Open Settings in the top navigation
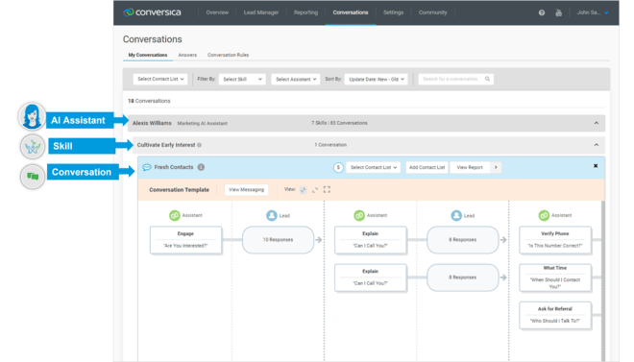The height and width of the screenshot is (362, 634). coord(394,12)
